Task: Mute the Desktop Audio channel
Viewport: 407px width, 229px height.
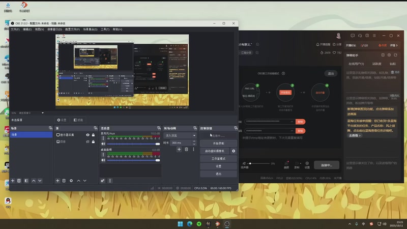Action: click(x=103, y=160)
